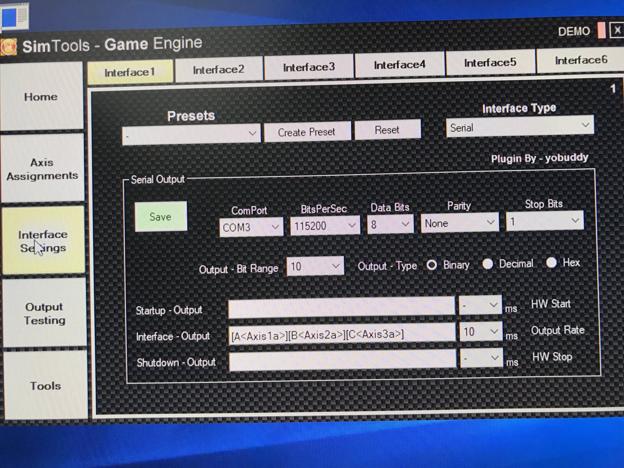The image size is (624, 468).
Task: Open the Tools section
Action: point(46,385)
